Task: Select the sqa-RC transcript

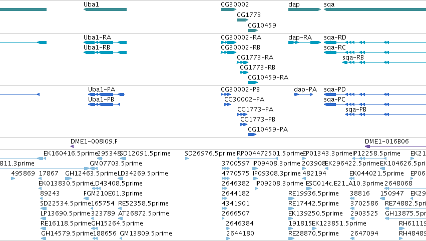Action: [375, 52]
